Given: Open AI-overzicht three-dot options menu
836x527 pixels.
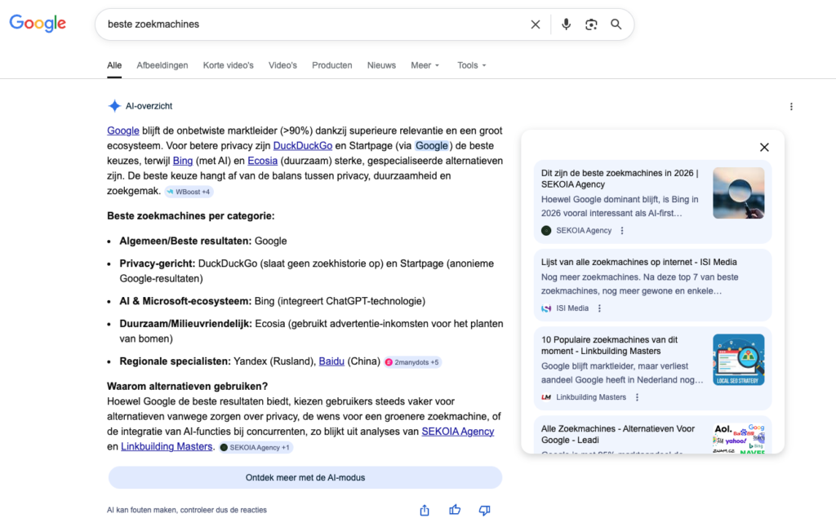Looking at the screenshot, I should click(790, 106).
